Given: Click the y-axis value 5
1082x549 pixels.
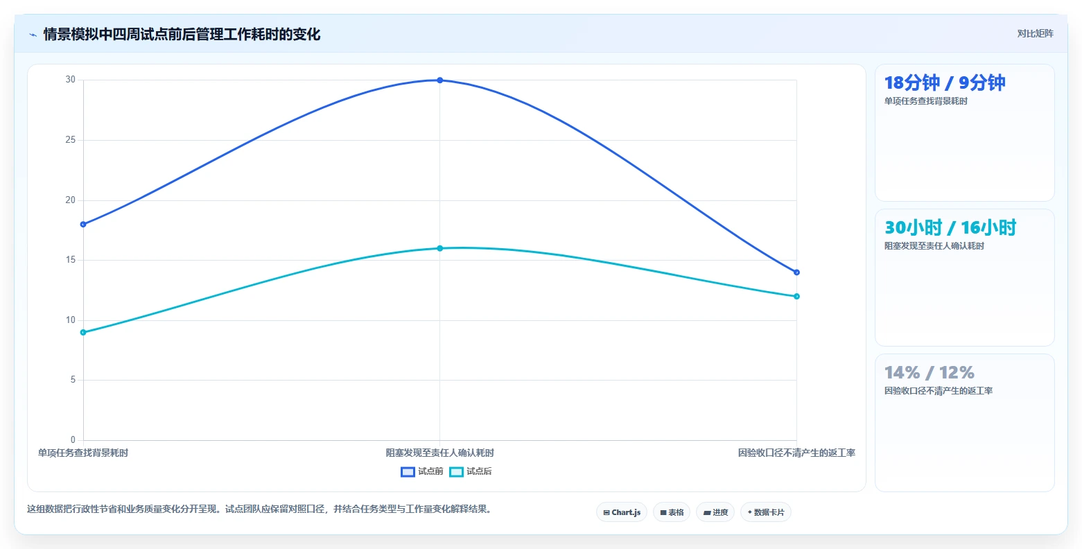Looking at the screenshot, I should tap(73, 380).
